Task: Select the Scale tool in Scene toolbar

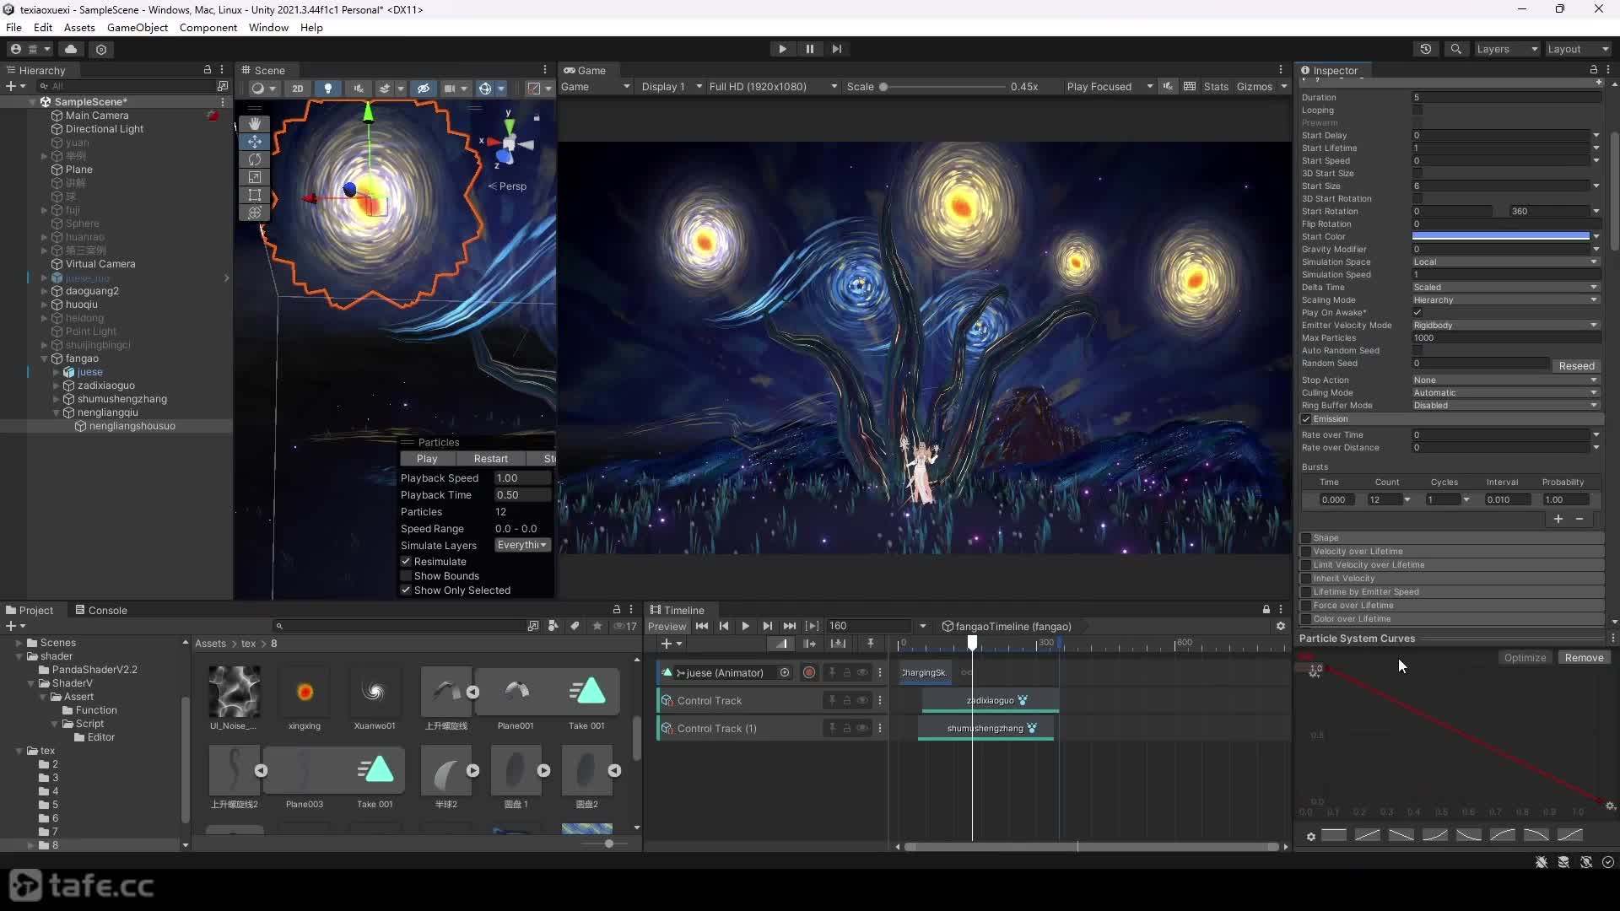Action: tap(254, 177)
